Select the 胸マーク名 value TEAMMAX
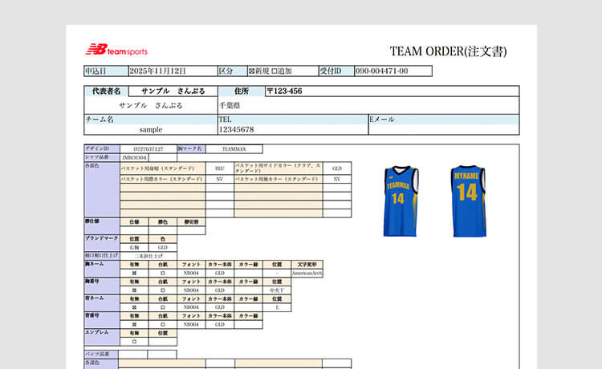602x369 pixels. click(234, 149)
